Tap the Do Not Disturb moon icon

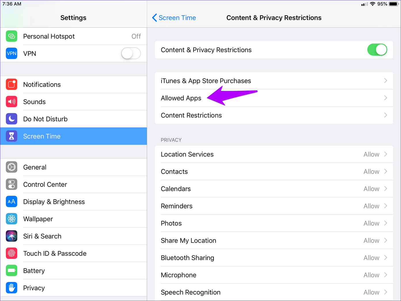click(12, 119)
